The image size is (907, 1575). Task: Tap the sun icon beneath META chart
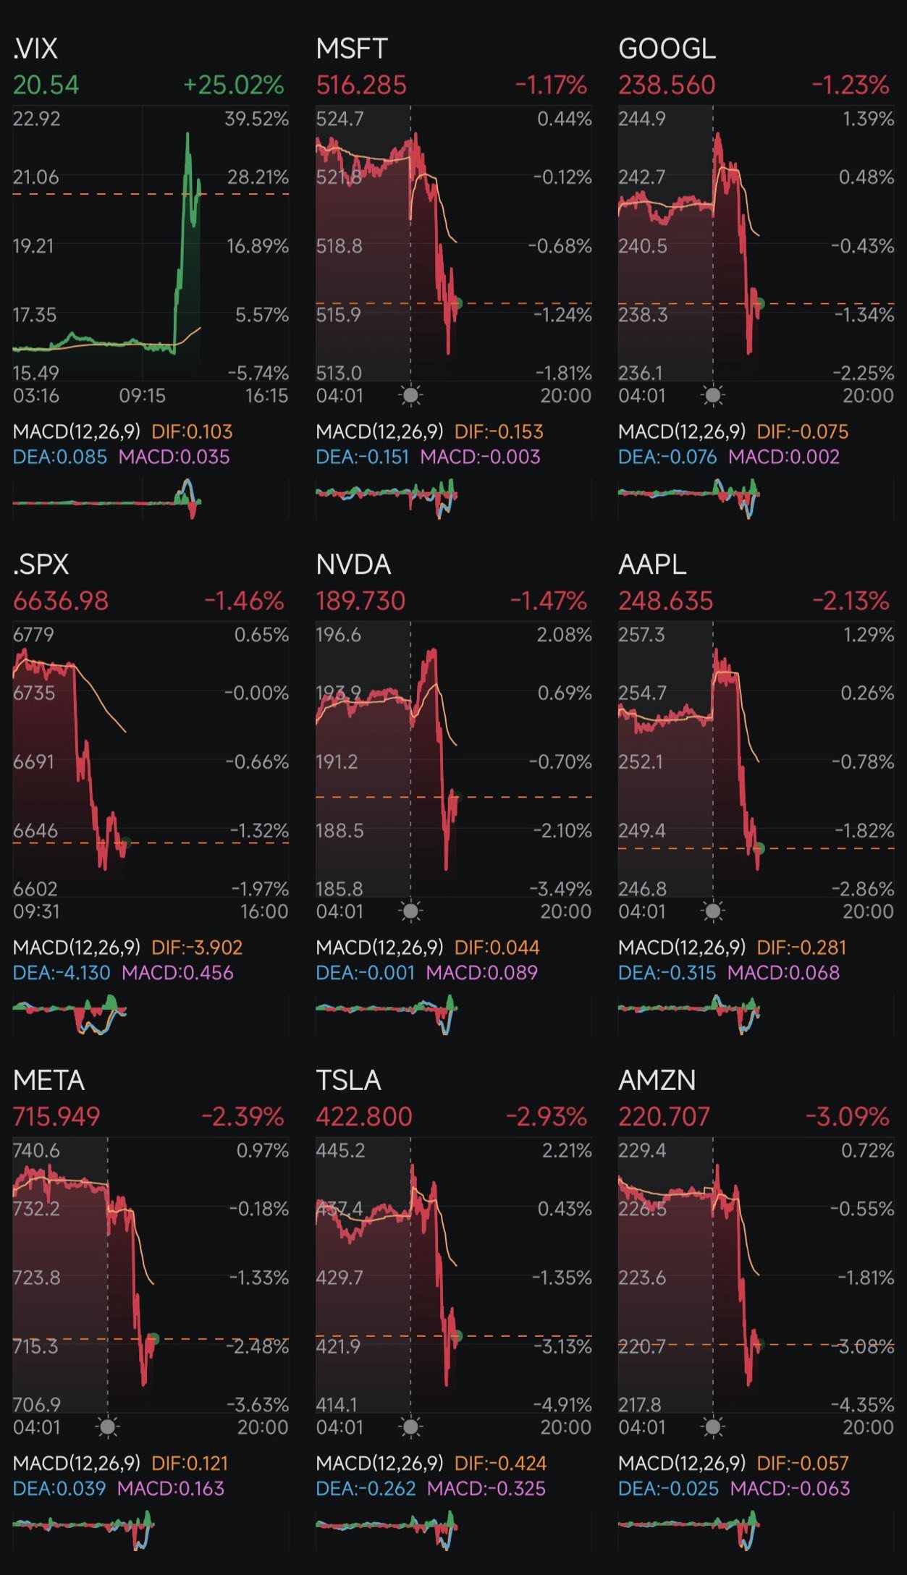tap(108, 1427)
